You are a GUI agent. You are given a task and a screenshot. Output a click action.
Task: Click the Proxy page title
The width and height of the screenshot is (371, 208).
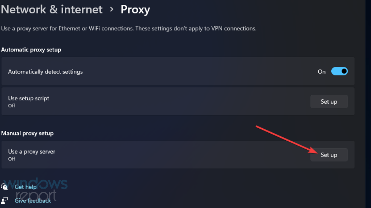click(135, 9)
